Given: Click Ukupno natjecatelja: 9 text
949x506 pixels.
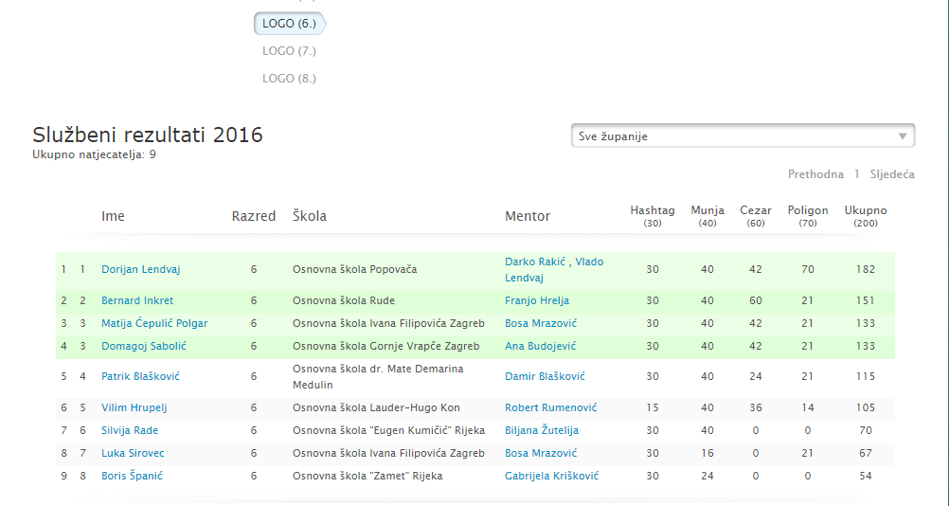Looking at the screenshot, I should [94, 154].
